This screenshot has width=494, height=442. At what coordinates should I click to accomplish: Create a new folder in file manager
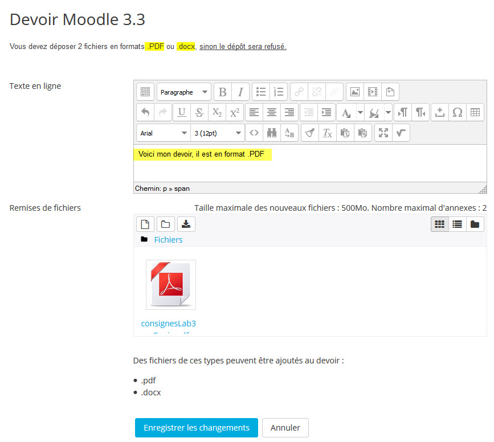click(x=166, y=224)
